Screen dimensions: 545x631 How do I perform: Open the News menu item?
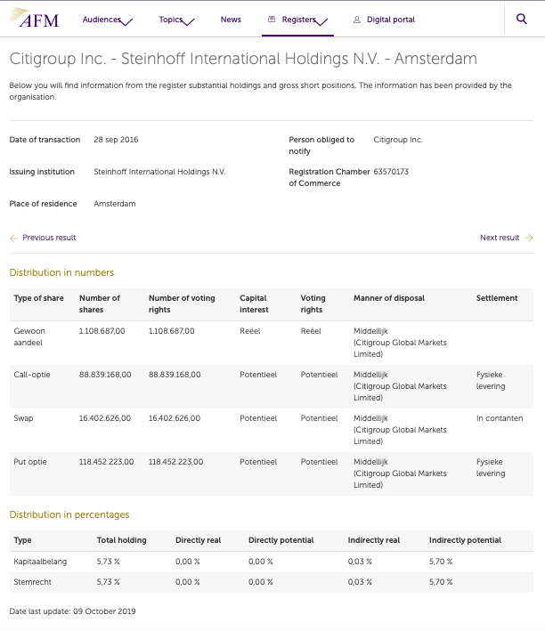(x=231, y=20)
